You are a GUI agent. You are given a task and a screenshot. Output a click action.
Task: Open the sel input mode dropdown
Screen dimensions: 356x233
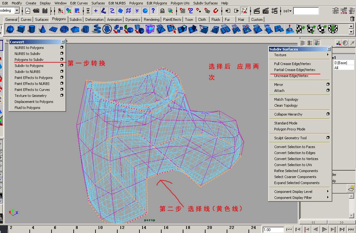287,11
